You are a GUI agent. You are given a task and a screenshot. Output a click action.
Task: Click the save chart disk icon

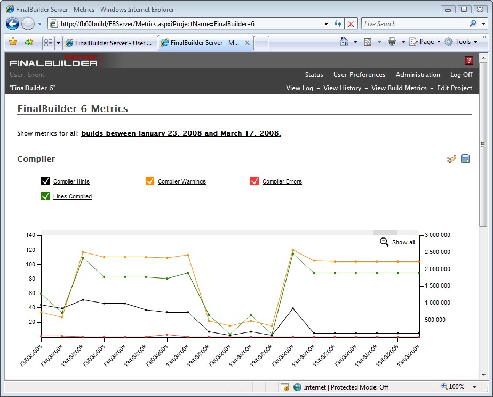[465, 158]
